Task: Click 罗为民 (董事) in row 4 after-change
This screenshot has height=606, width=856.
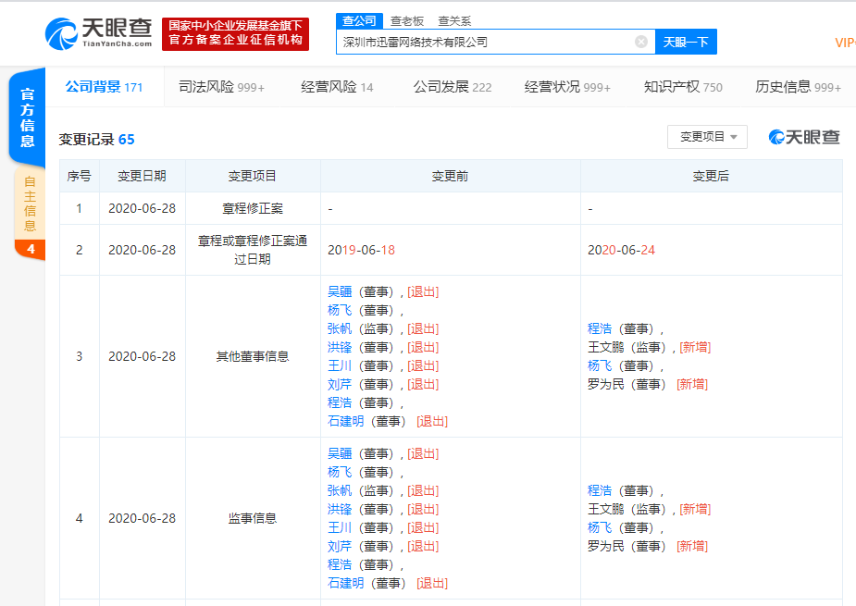Action: (x=627, y=547)
